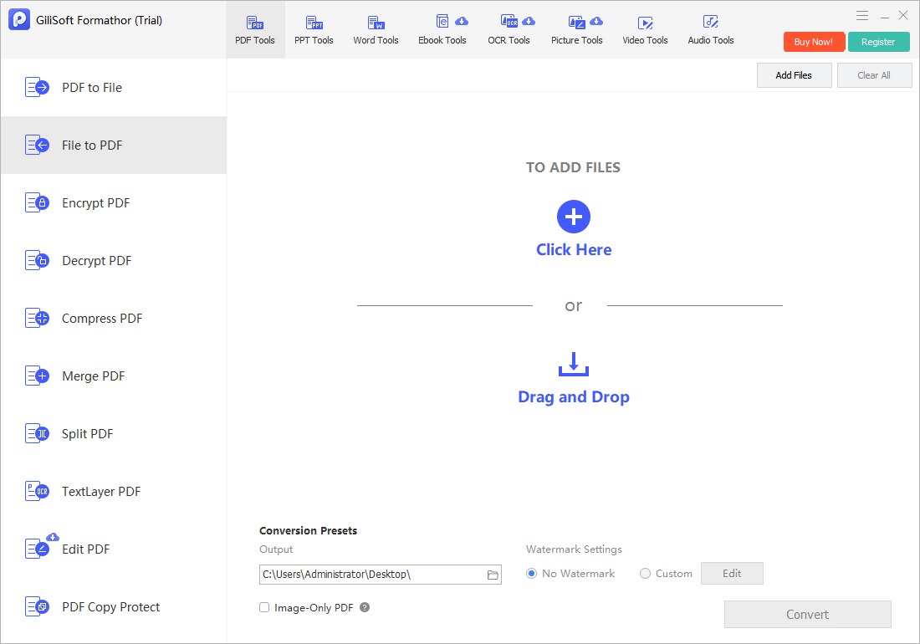Click the Video Tools icon
Image resolution: width=920 pixels, height=644 pixels.
pyautogui.click(x=646, y=23)
